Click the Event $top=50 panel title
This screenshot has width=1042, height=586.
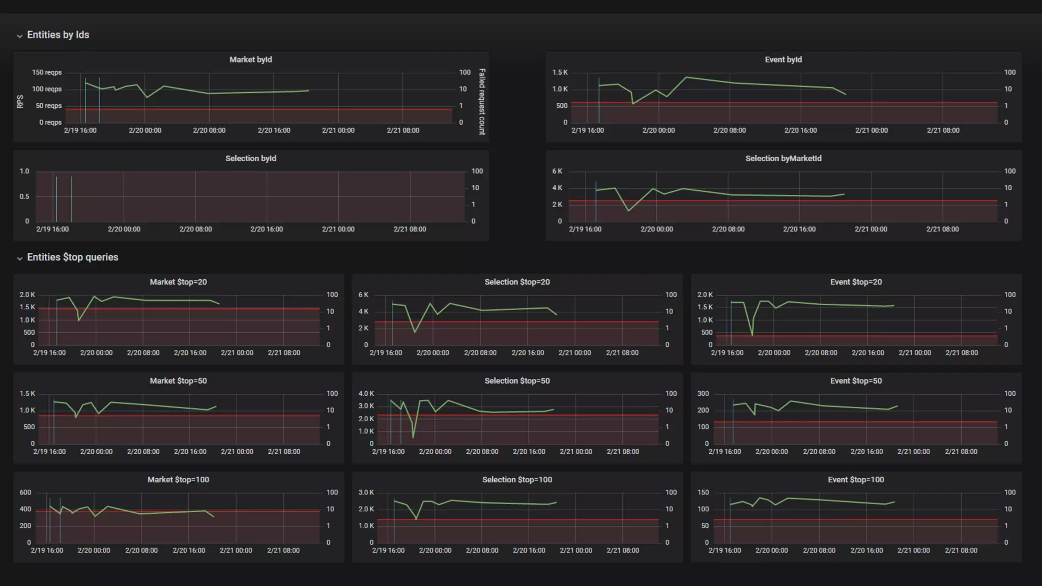point(856,380)
